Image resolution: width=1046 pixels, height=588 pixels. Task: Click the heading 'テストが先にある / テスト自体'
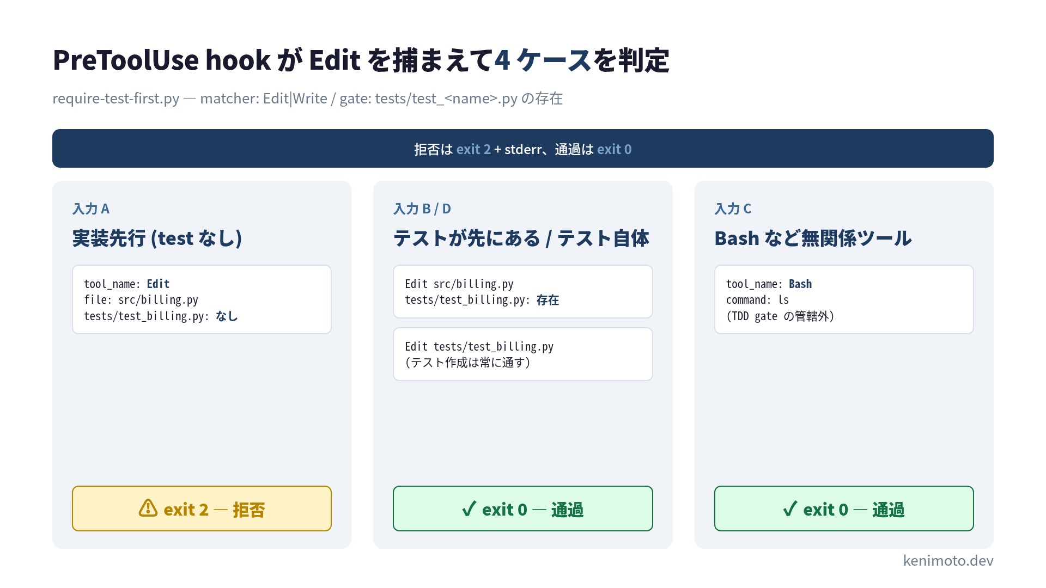[x=521, y=238]
